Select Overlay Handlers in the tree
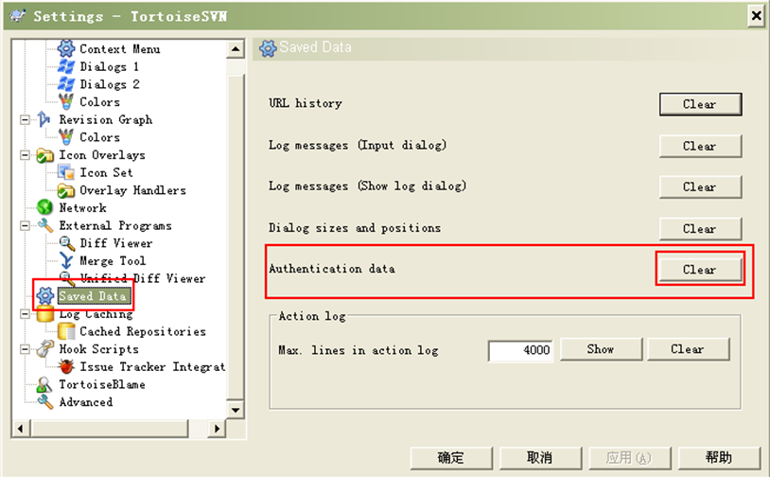 pos(132,190)
